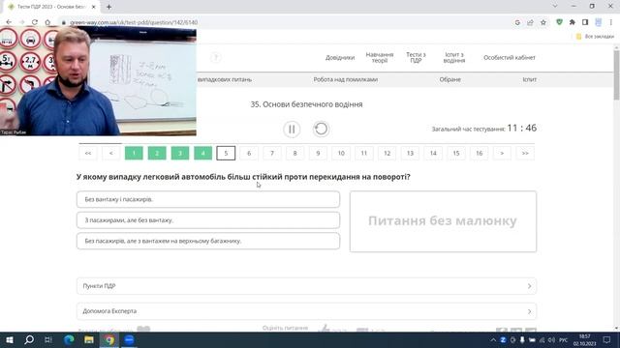This screenshot has height=348, width=620.
Task: Expand the 'Допомога Експерта' section
Action: (x=306, y=311)
